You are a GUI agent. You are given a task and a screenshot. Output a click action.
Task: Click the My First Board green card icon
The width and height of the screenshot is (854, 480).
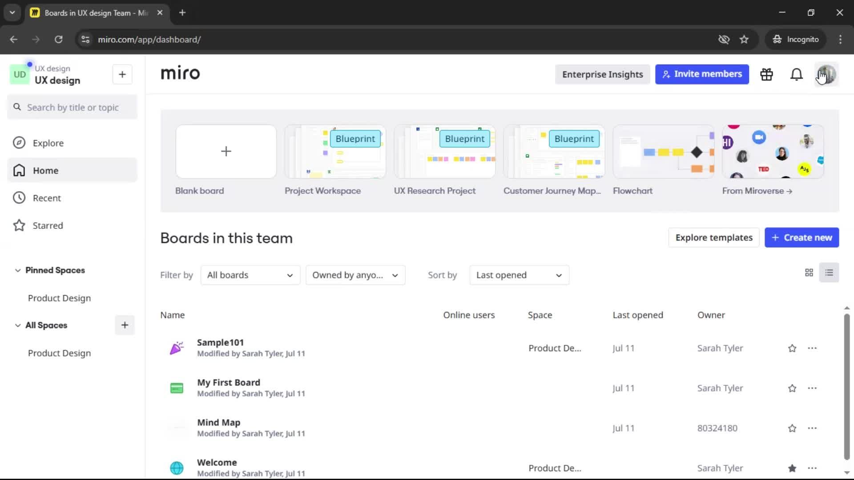(177, 388)
